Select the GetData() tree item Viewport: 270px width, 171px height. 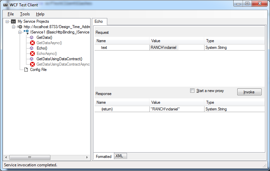(x=44, y=37)
